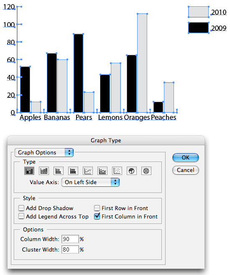Enable the Add Drop Shadow checkbox

click(x=21, y=208)
